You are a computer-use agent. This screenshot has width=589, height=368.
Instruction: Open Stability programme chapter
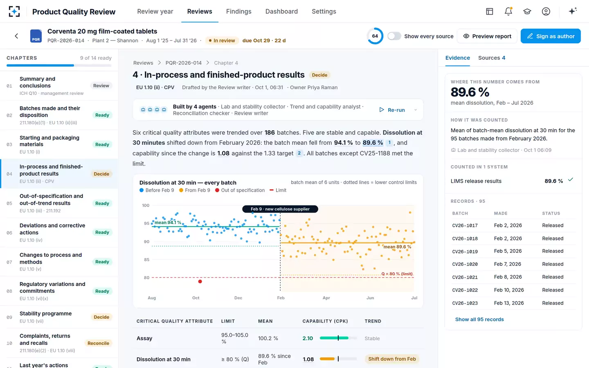pos(59,317)
